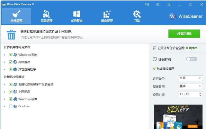Expand the 其它应用程序 tree node
The image size is (206, 129).
(x=5, y=69)
